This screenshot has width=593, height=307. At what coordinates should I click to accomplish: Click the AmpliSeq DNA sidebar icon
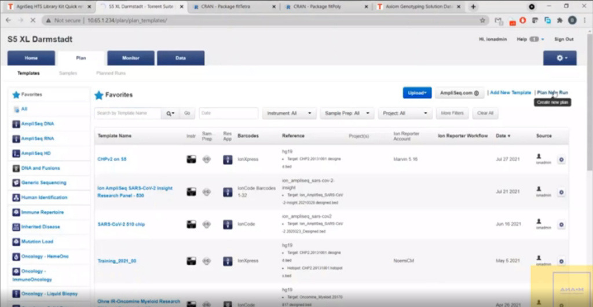click(x=16, y=124)
